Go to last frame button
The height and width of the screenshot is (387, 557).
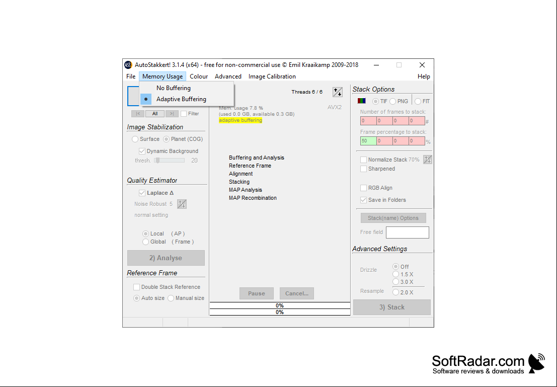(172, 114)
